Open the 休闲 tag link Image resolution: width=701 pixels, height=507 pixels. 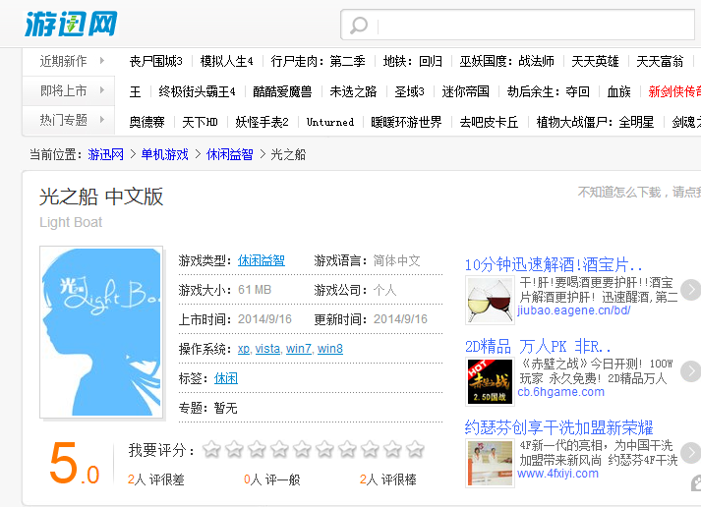226,378
